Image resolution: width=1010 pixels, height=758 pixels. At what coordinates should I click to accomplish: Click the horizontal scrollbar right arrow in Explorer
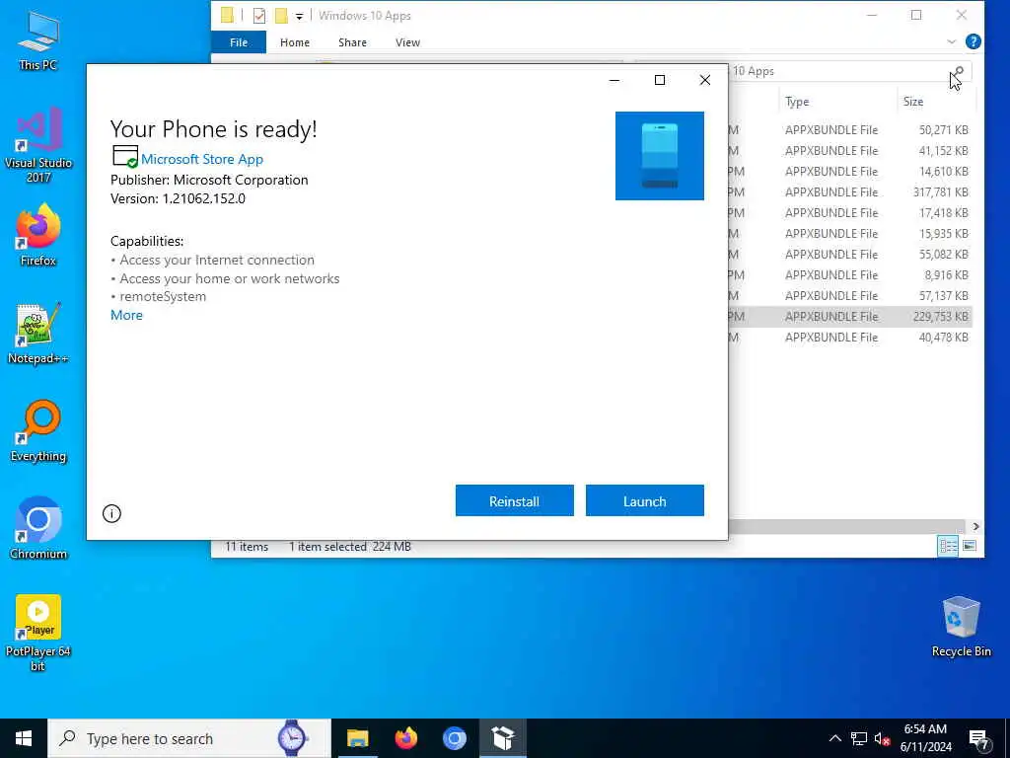click(x=975, y=527)
